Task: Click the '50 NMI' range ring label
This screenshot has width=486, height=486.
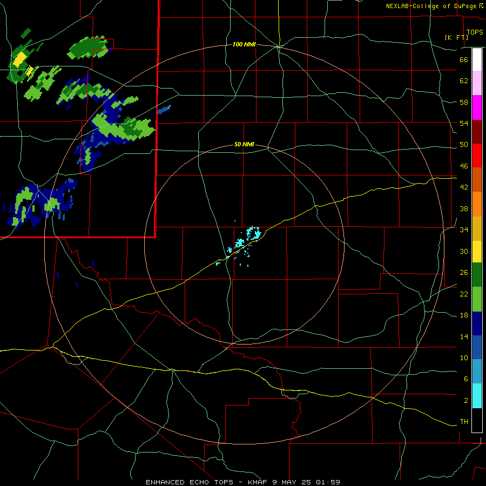Action: coord(244,144)
